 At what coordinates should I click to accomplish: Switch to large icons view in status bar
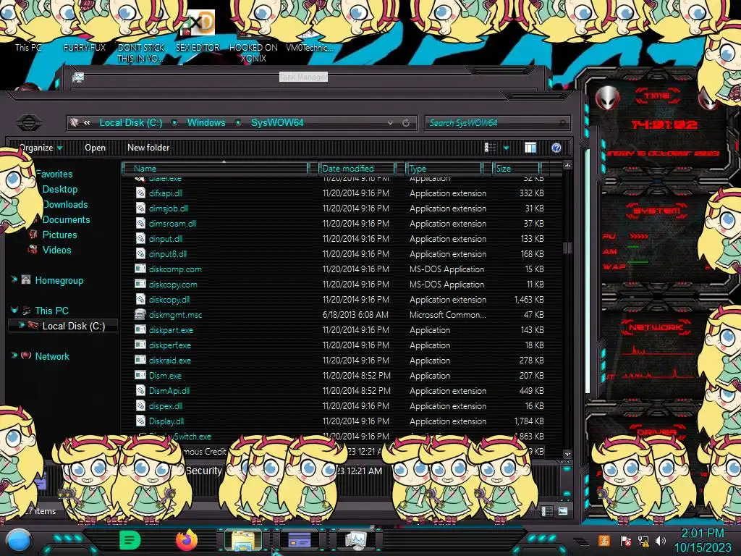(x=563, y=511)
